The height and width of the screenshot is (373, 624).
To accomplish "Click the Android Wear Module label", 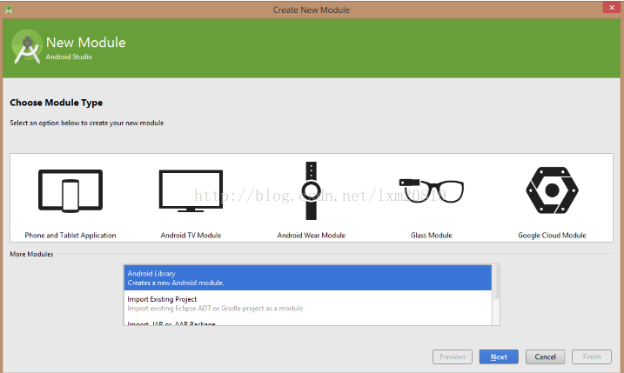I will pyautogui.click(x=312, y=235).
